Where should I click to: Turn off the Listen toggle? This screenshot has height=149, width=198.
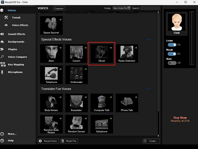[x=172, y=45]
